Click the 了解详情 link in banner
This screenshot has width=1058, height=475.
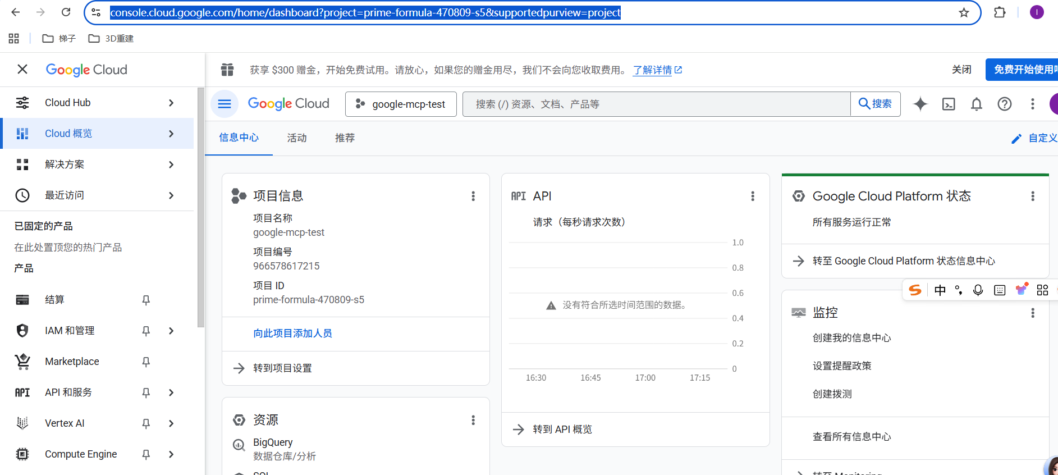tap(657, 70)
